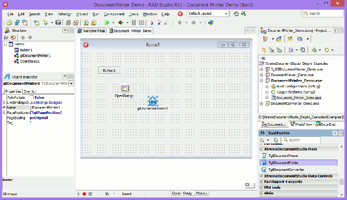Collapse XtremeDocumentStudio Main palette category

[x=262, y=149]
